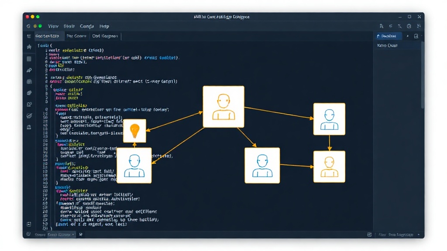Select the blue person node in the lower middle
Screen dimensions: 447x251
tap(262, 165)
